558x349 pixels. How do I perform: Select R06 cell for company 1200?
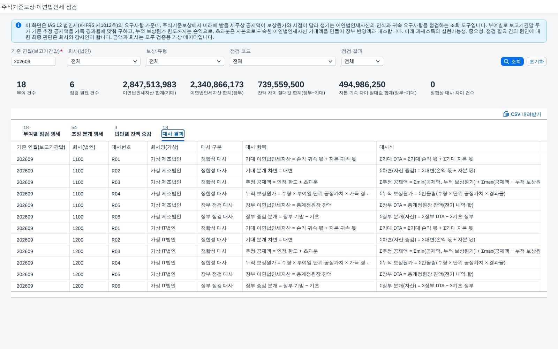pos(128,286)
